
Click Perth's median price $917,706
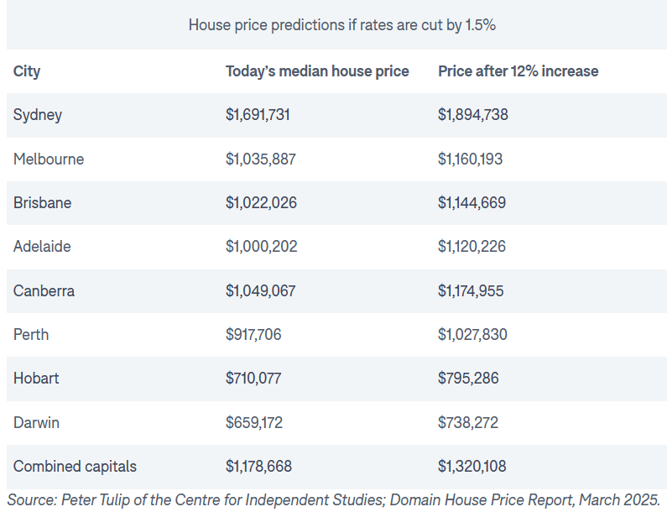[x=253, y=335]
